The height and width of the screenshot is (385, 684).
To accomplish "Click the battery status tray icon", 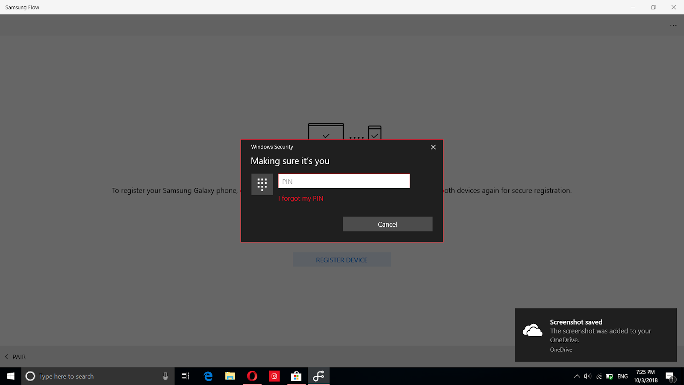I will click(610, 376).
